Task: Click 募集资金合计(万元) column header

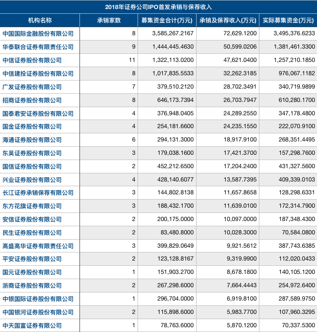Action: [x=167, y=20]
